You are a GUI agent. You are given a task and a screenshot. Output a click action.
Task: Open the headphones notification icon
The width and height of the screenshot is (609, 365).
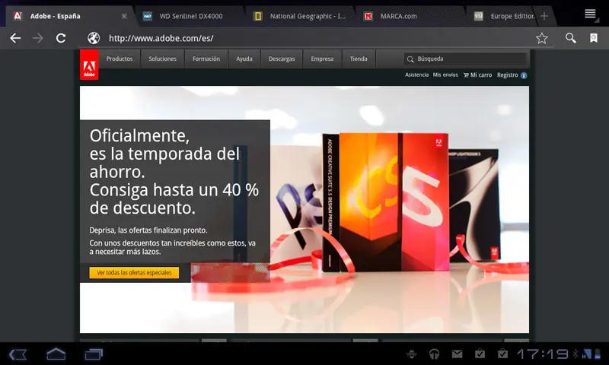click(x=434, y=354)
